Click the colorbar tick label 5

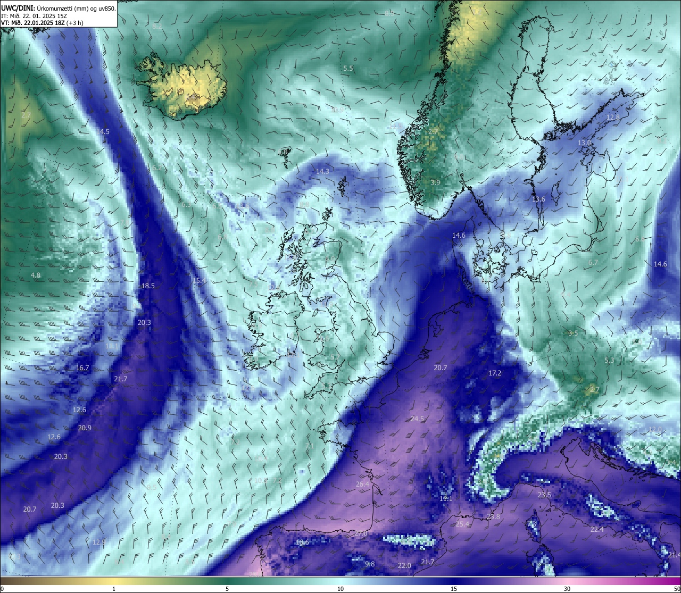(227, 589)
